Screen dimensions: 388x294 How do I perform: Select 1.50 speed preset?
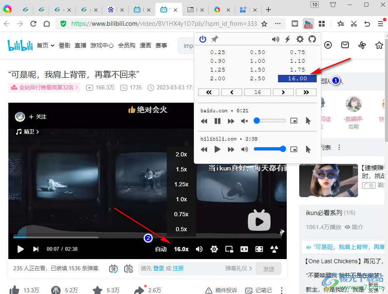(258, 69)
